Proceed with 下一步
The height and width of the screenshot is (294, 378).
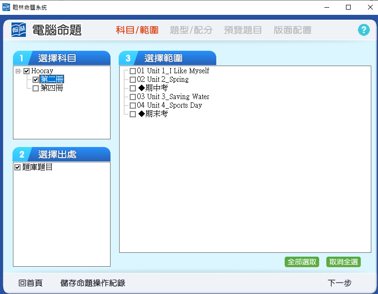point(339,283)
